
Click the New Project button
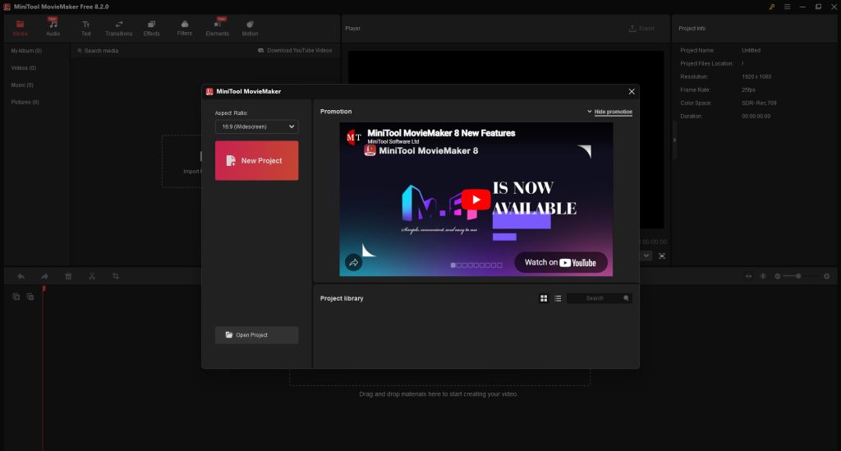[256, 160]
